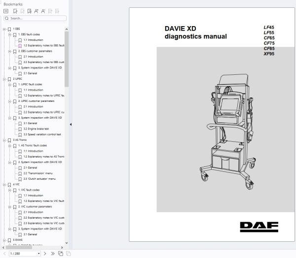Click the 'XF95' model text on cover
The image size is (296, 258).
coord(269,54)
